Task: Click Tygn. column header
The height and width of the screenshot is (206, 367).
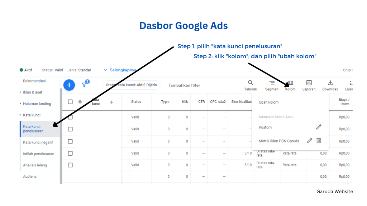Action: click(x=165, y=102)
